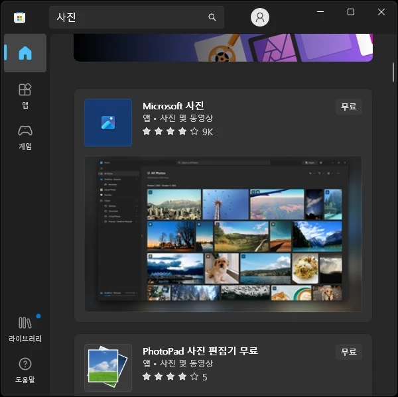
Task: Open the 게임 section in sidebar
Action: [x=25, y=137]
